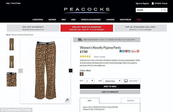Show previous product image arrow

20,71
